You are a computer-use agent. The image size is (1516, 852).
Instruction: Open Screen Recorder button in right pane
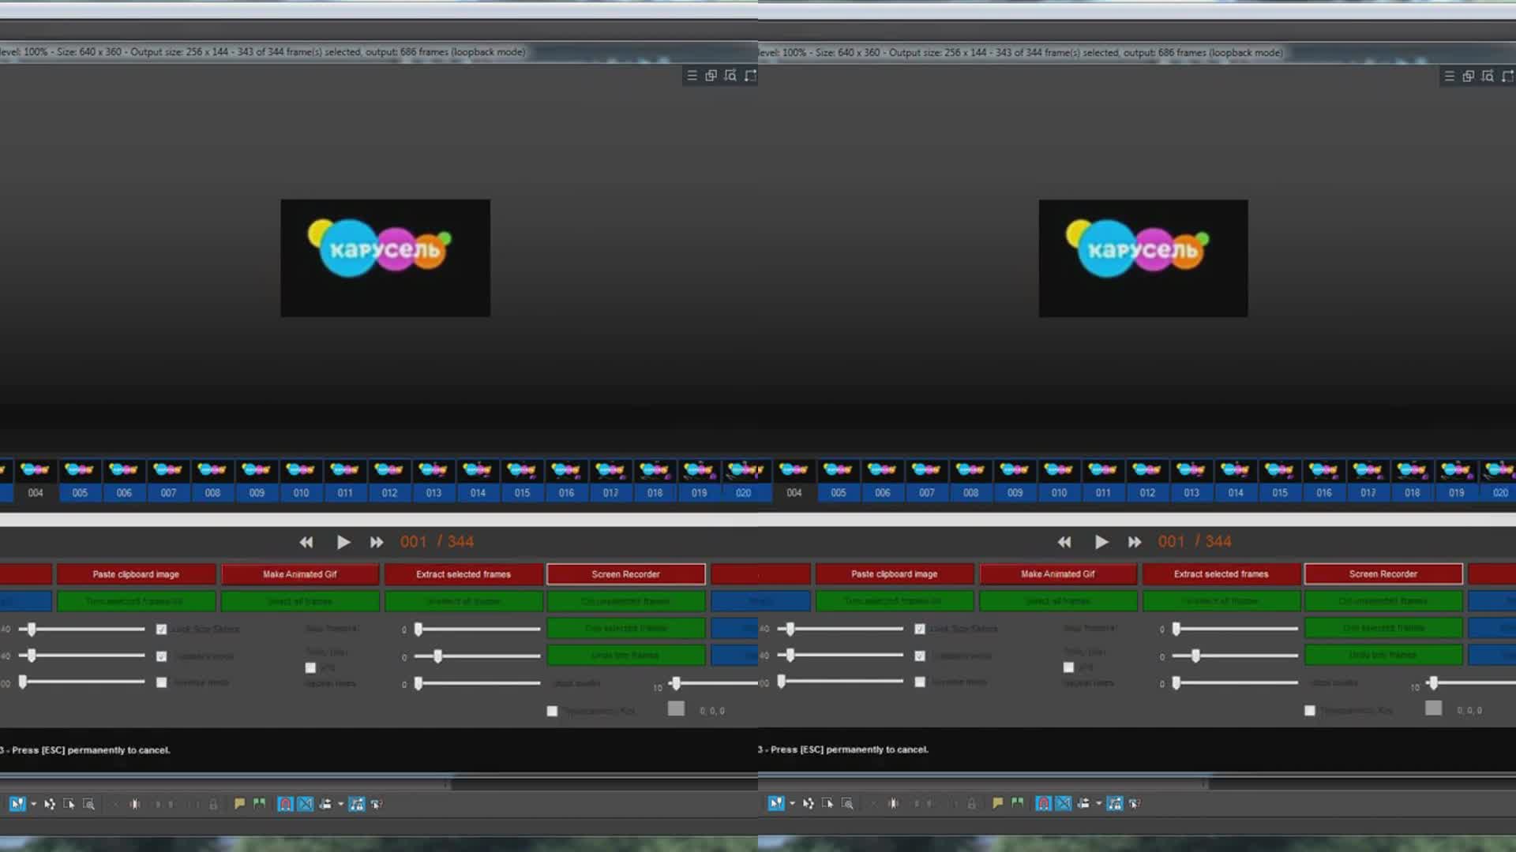click(1383, 574)
